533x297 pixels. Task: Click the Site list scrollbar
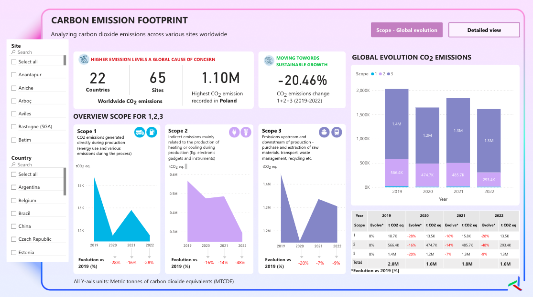pyautogui.click(x=65, y=61)
